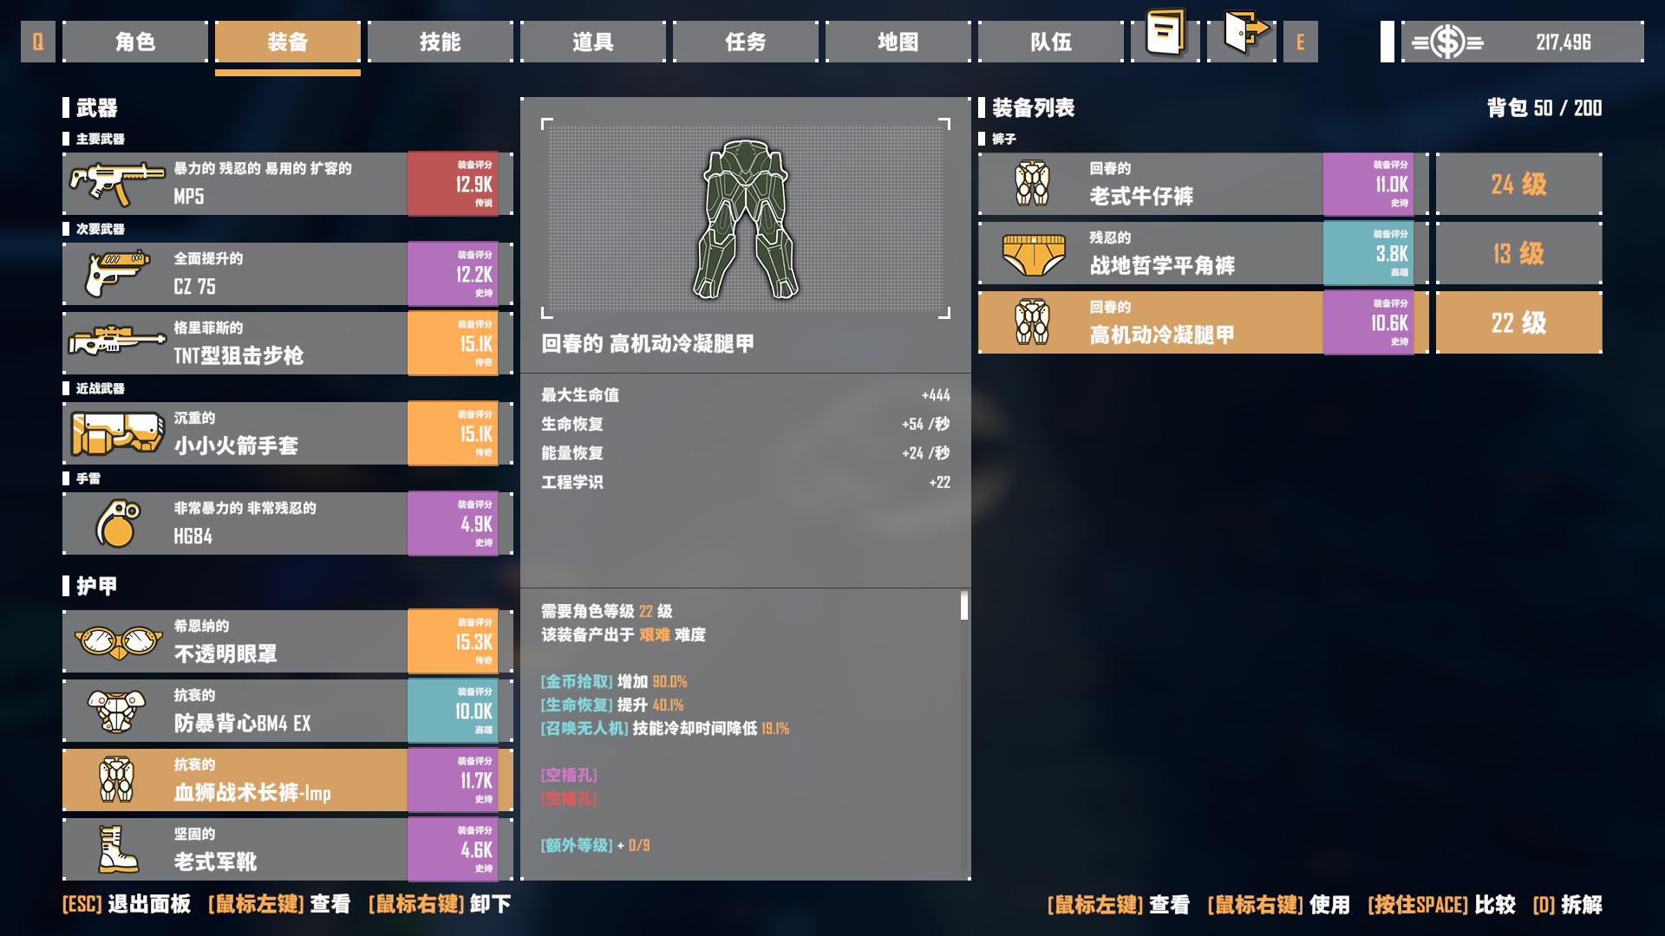Click the exit door icon
The width and height of the screenshot is (1665, 936).
[x=1244, y=33]
